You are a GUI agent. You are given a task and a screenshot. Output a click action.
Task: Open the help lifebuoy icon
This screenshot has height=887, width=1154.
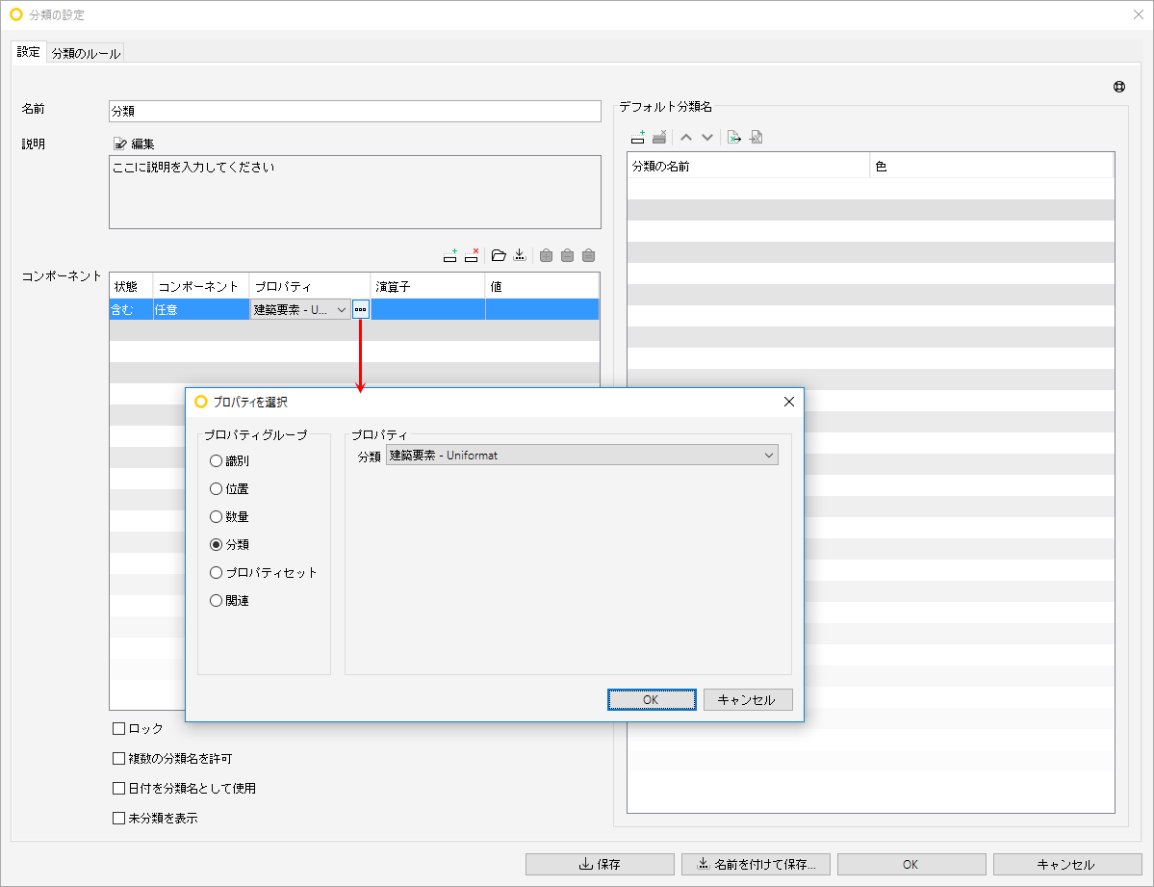click(1119, 87)
